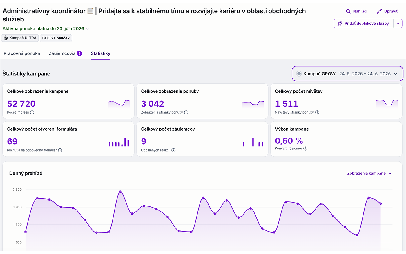Click the 69 form openings value
Screen dimensions: 406x254
point(12,141)
